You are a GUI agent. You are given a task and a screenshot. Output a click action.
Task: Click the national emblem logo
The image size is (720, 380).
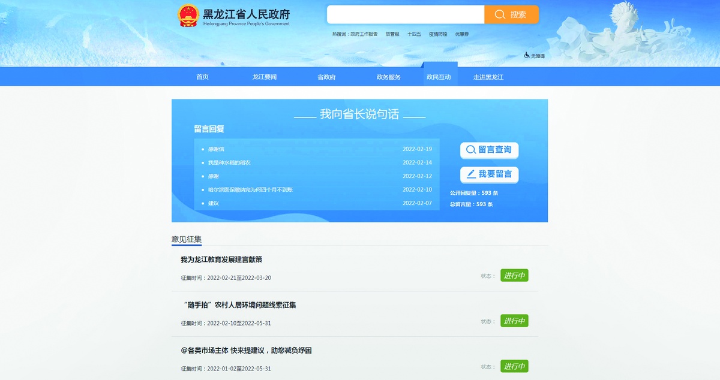[x=188, y=16]
